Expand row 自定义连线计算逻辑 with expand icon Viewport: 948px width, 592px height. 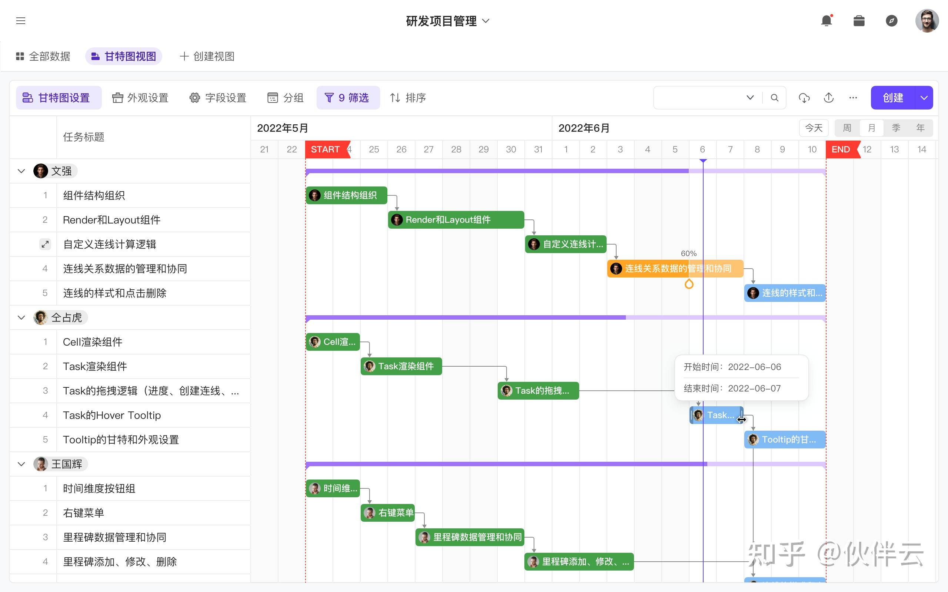click(45, 244)
